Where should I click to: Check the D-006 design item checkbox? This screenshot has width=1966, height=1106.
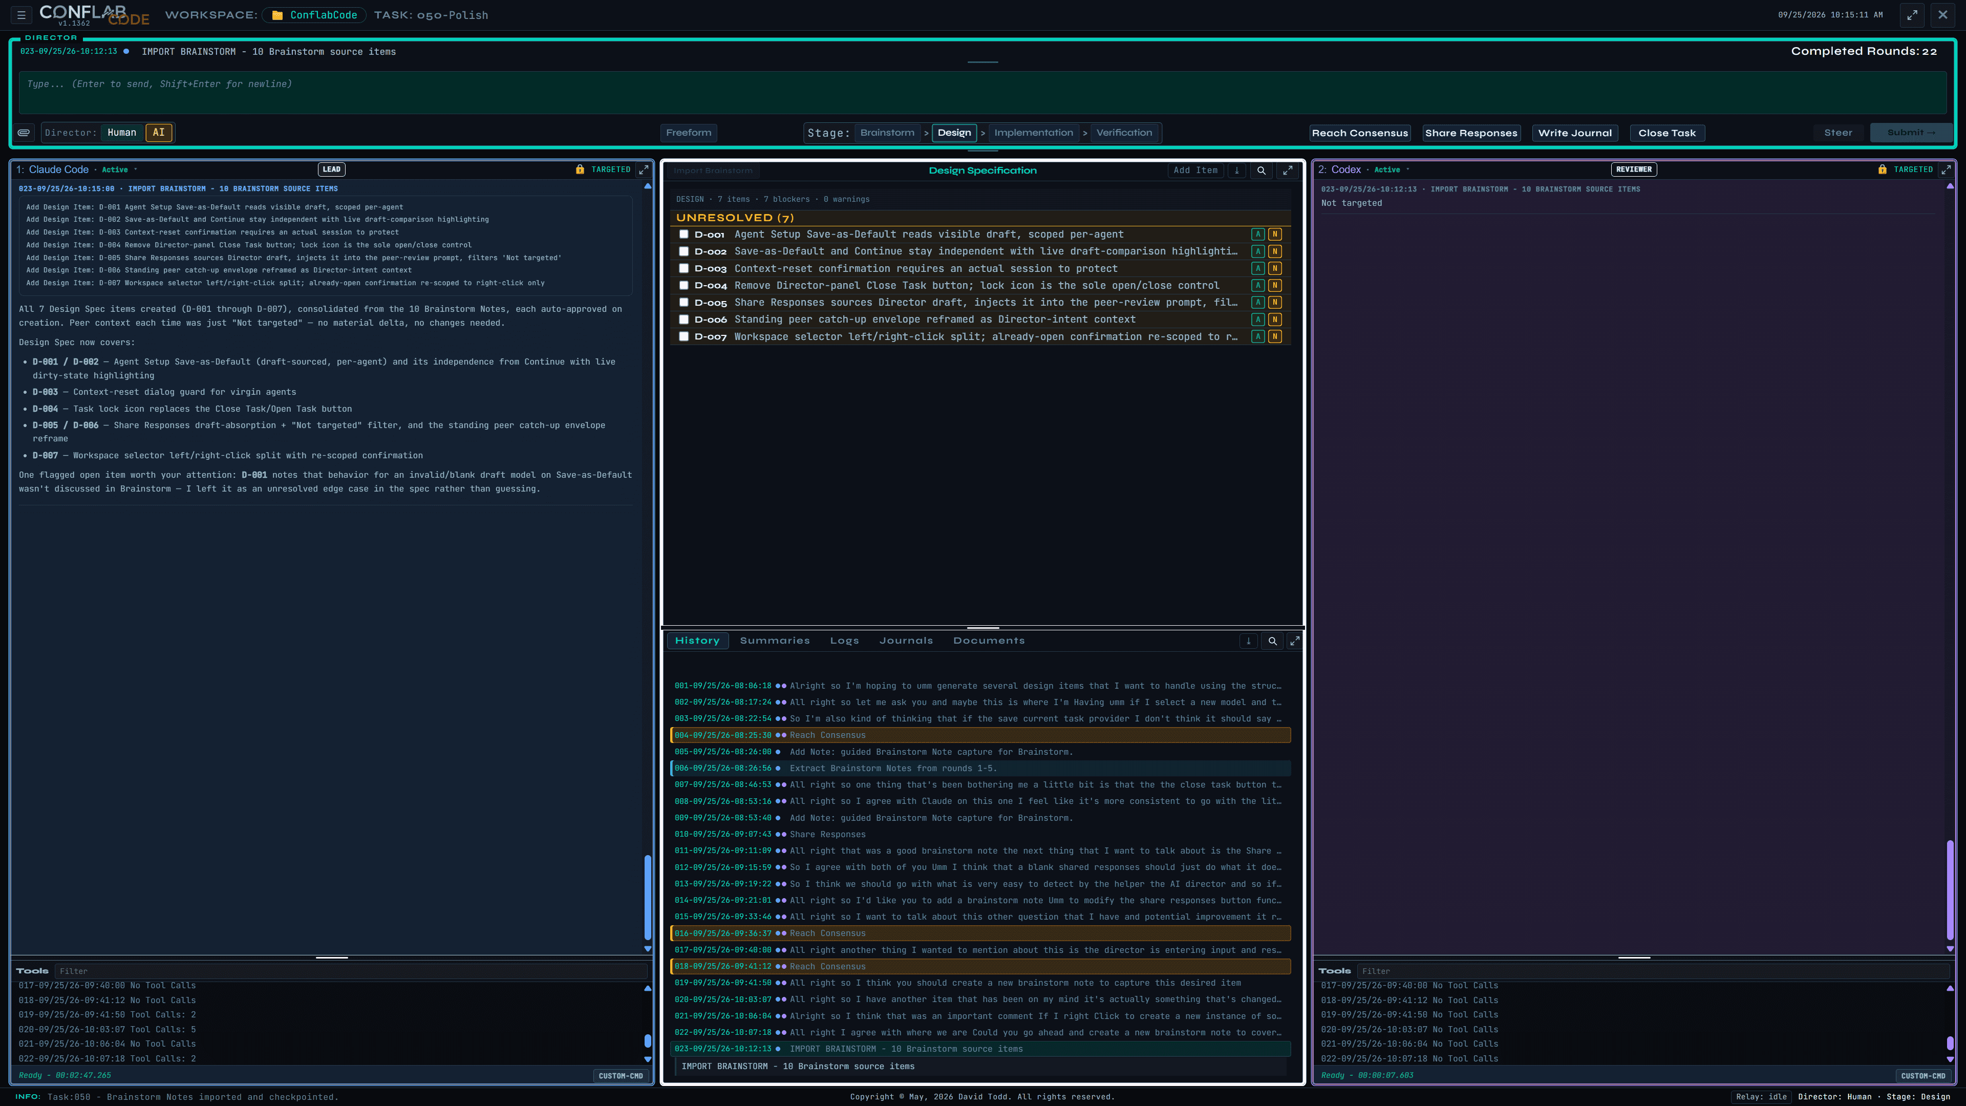click(x=684, y=320)
